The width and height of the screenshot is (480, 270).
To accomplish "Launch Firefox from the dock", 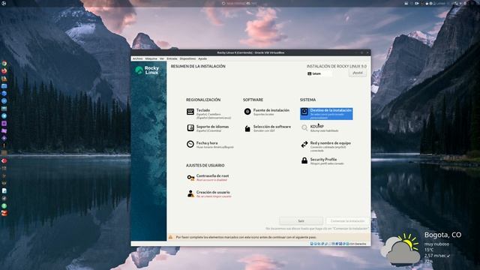I will point(4,70).
